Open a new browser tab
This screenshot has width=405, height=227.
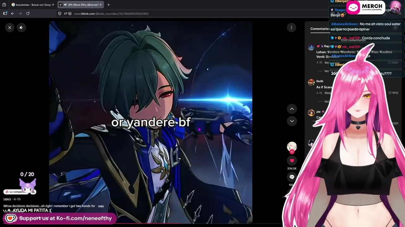pos(109,5)
